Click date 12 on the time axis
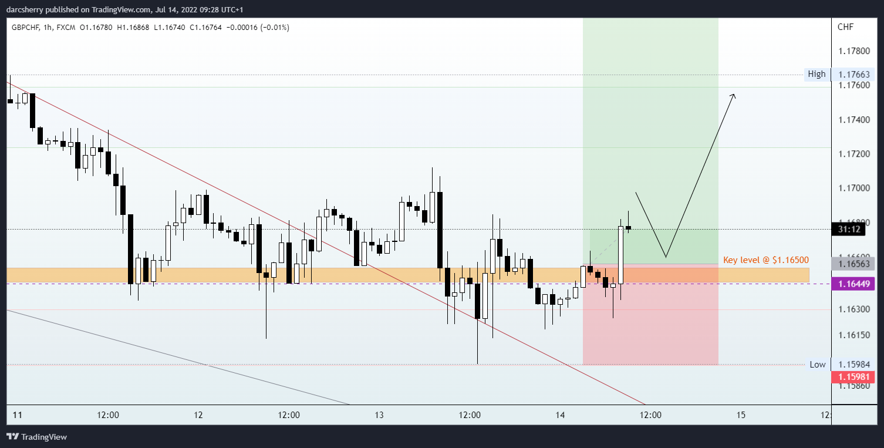This screenshot has width=884, height=448. (198, 415)
